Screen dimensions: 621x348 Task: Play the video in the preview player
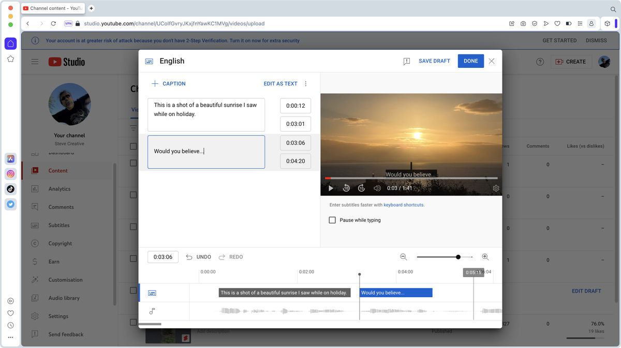pyautogui.click(x=331, y=188)
